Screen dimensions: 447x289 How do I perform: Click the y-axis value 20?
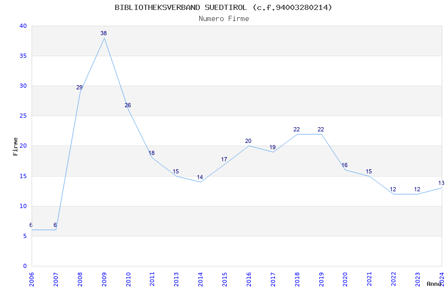tap(23, 146)
